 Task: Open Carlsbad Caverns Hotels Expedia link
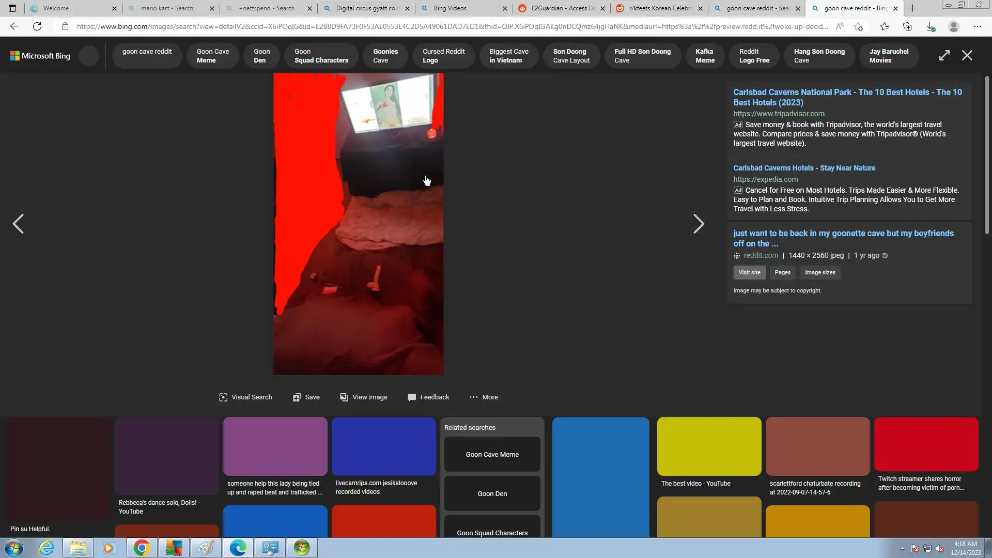(x=804, y=168)
